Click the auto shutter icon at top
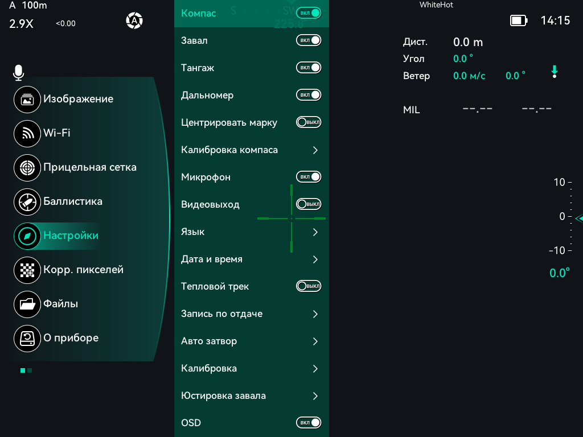 click(x=134, y=20)
